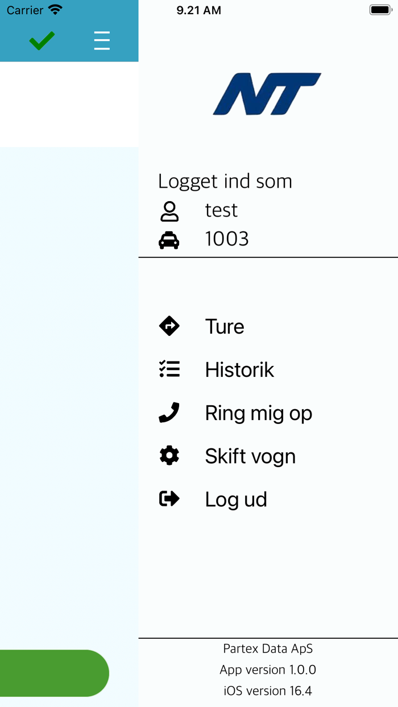Tap the user profile icon beside test
Image resolution: width=398 pixels, height=707 pixels.
[169, 211]
